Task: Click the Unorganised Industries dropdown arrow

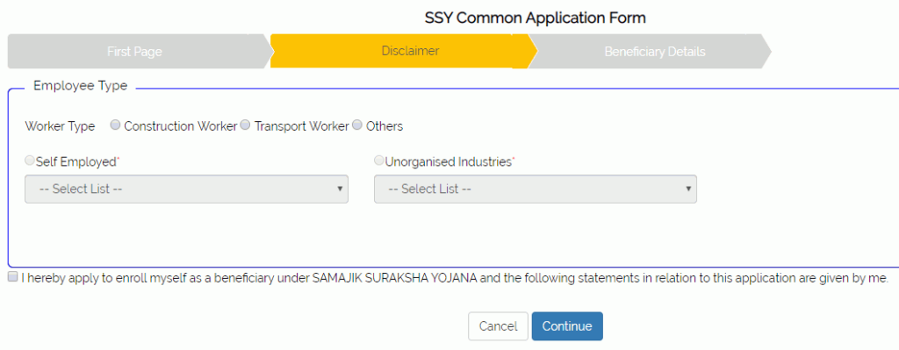Action: [x=688, y=189]
